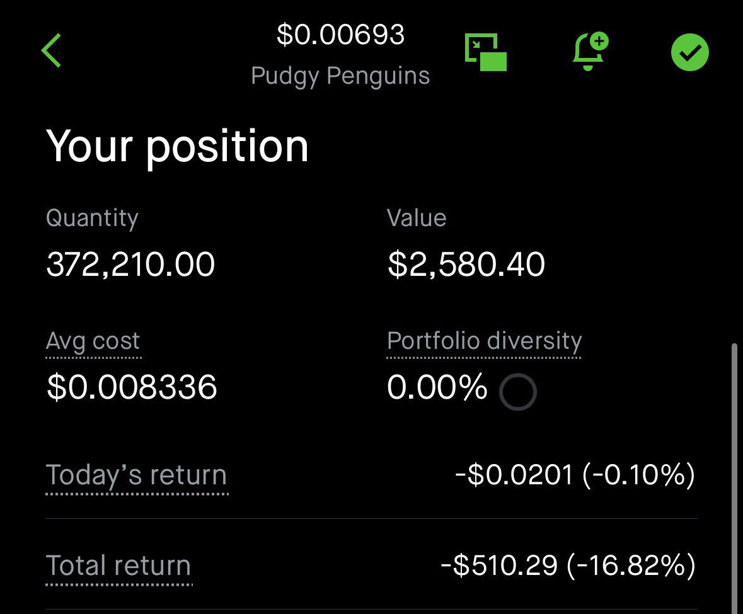
Task: Click the vertical scrollbar on the right
Action: [x=734, y=472]
